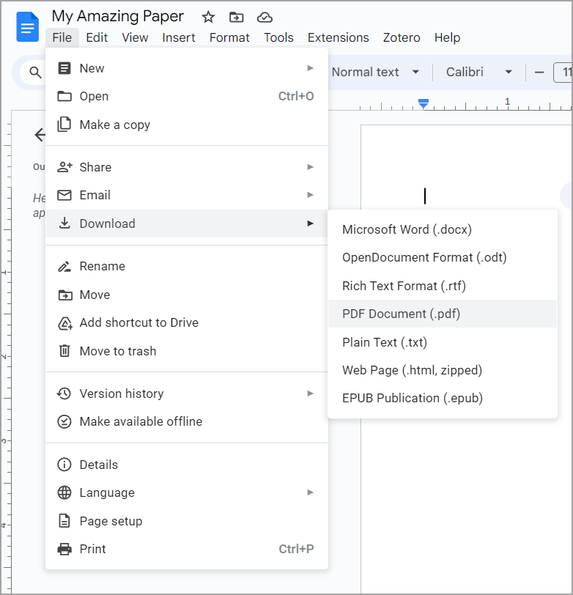This screenshot has width=573, height=595.
Task: Click the Print printer icon
Action: (64, 549)
